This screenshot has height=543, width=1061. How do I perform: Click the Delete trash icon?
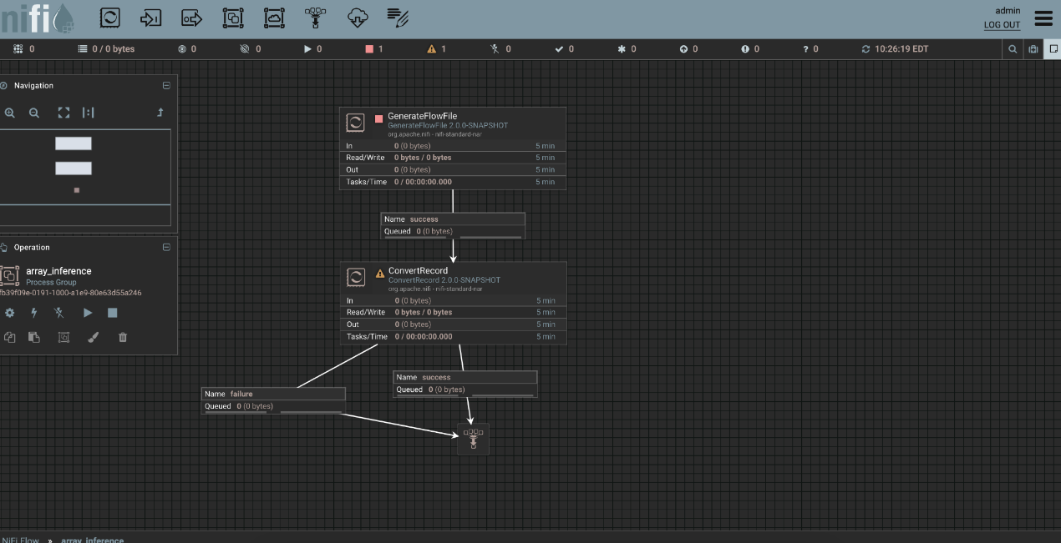coord(123,337)
